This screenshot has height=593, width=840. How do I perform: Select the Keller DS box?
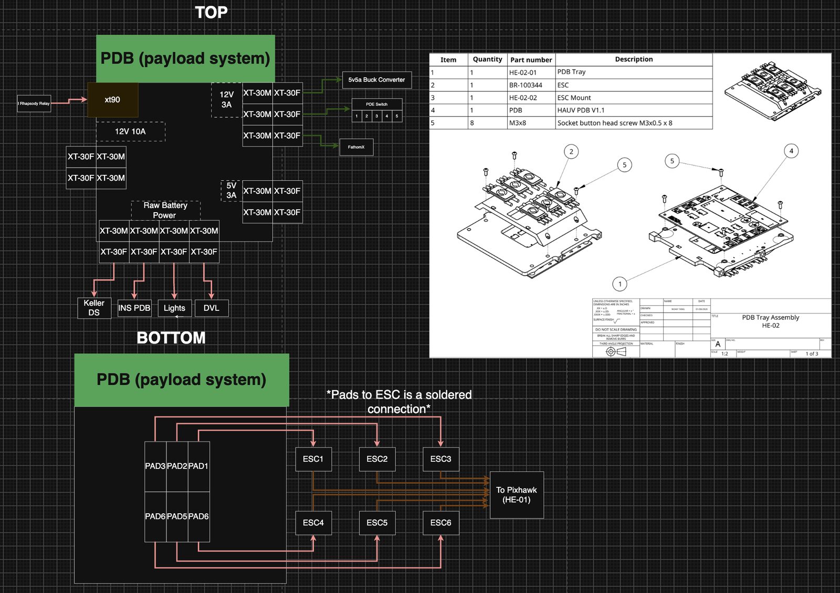click(x=94, y=308)
